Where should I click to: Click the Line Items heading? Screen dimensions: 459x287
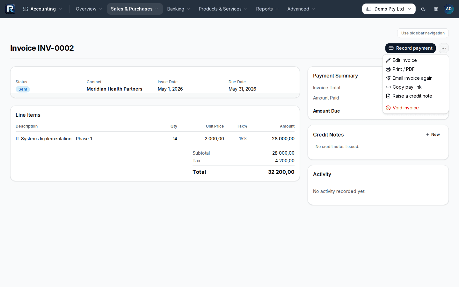click(28, 115)
